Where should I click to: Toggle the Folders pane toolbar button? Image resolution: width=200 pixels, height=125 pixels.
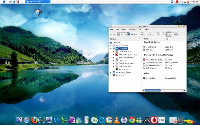(169, 34)
